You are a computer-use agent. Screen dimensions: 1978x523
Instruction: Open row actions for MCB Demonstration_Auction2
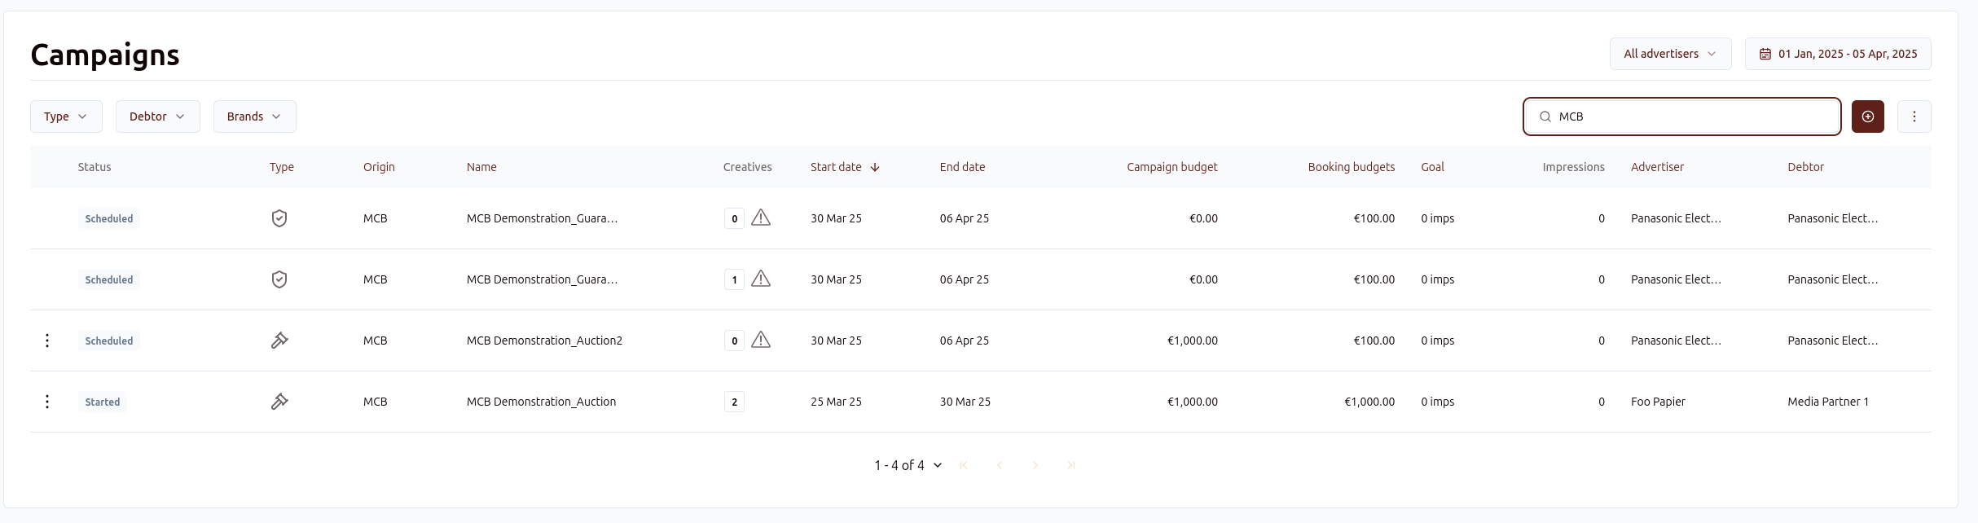(x=47, y=341)
